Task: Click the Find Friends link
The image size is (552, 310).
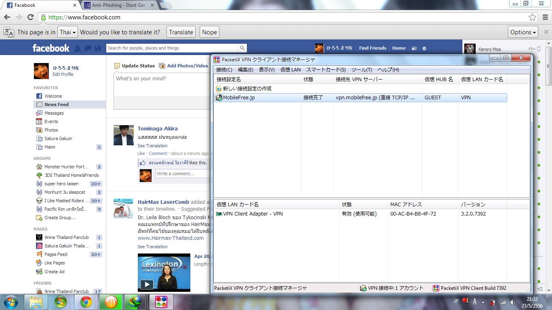Action: pyautogui.click(x=373, y=48)
